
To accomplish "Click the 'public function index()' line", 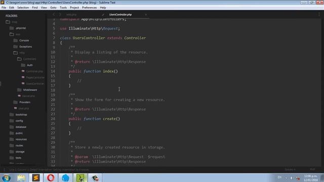I will point(93,71).
